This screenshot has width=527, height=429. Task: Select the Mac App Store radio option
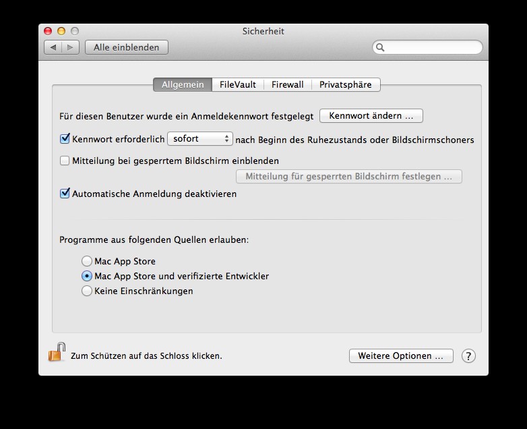(x=86, y=261)
